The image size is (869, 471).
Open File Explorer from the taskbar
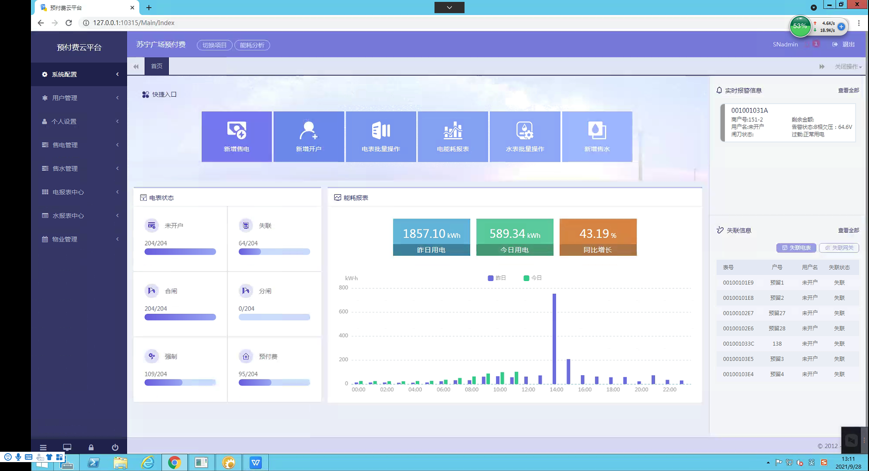click(121, 463)
